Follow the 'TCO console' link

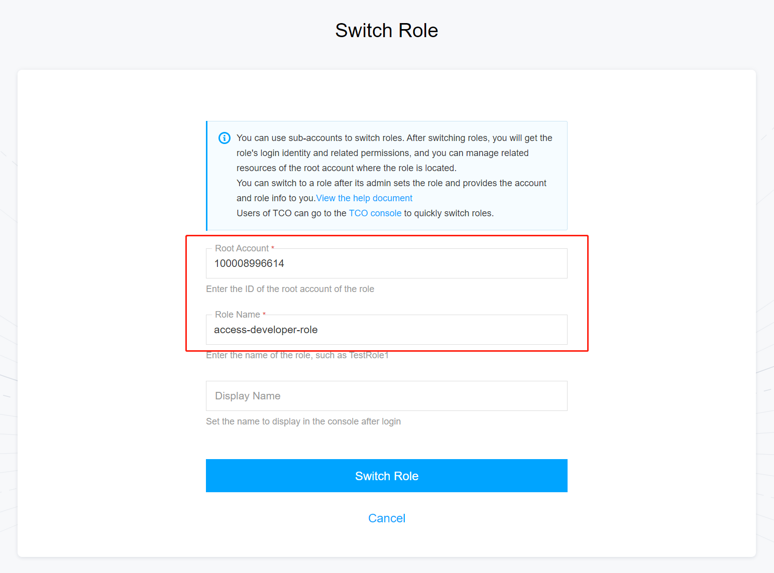tap(375, 213)
